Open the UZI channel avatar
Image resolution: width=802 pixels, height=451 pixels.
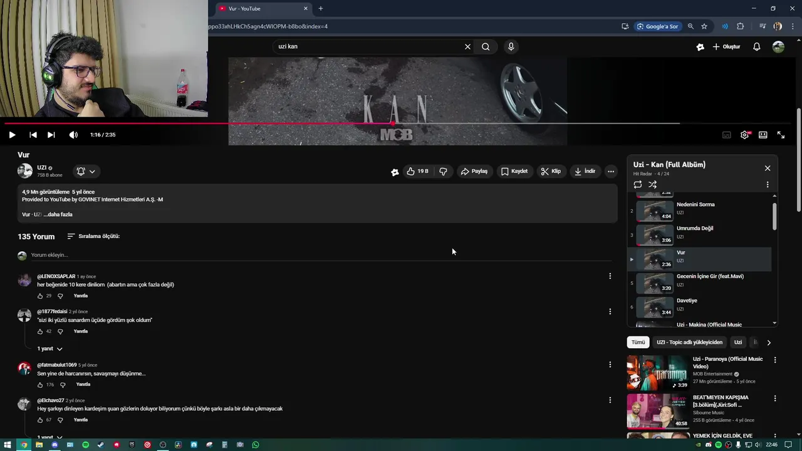click(25, 171)
